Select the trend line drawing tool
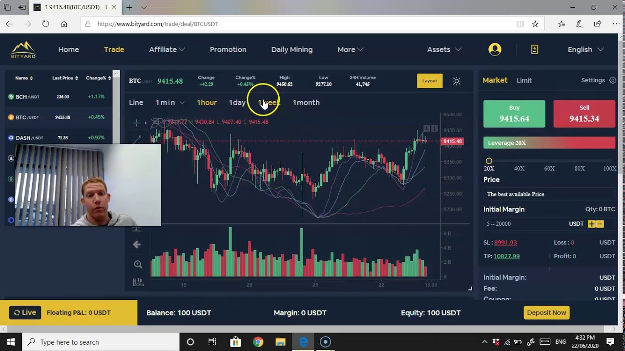625x351 pixels. (x=137, y=139)
